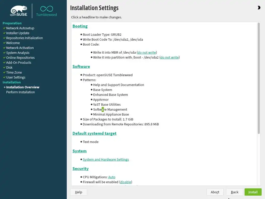
Task: Click the openSUSE chameleon logo
Action: click(19, 11)
